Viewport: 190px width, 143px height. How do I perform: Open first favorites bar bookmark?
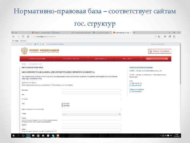click(15, 41)
